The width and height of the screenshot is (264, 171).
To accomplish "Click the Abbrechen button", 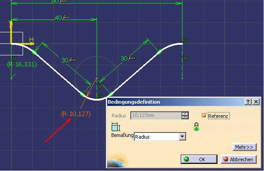I will pyautogui.click(x=239, y=159).
